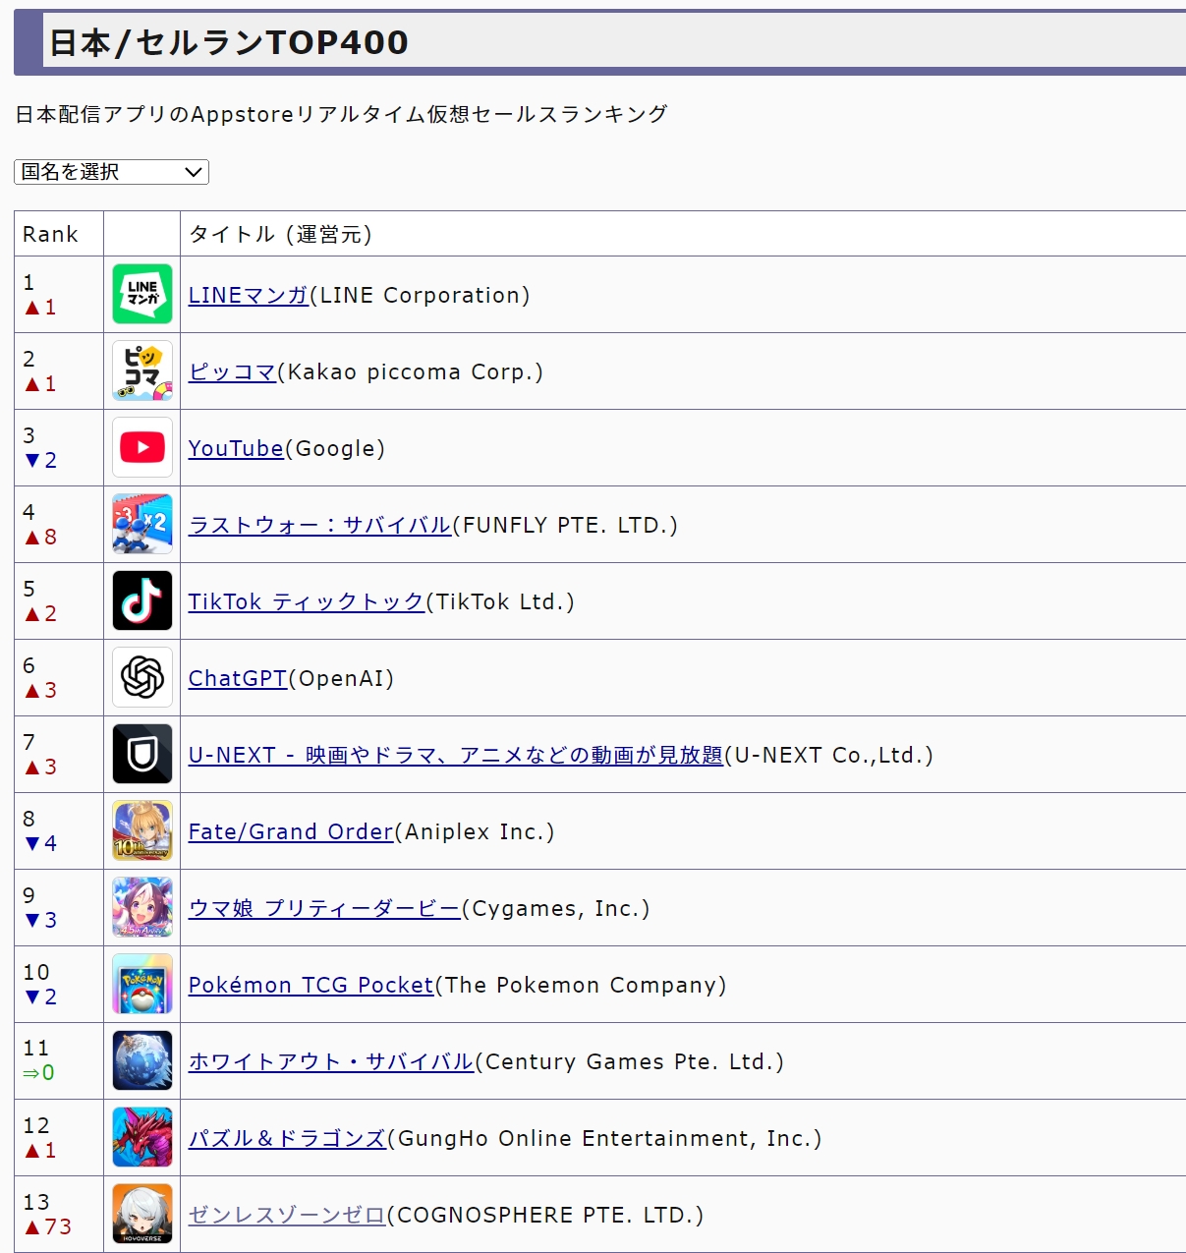This screenshot has width=1186, height=1253.
Task: Click the ウマ娘 プリティーダービー app icon
Action: [x=142, y=907]
